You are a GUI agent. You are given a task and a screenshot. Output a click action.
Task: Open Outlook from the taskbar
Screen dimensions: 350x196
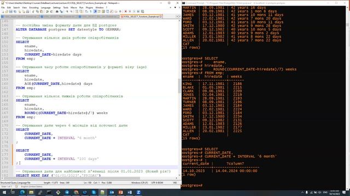pyautogui.click(x=112, y=192)
